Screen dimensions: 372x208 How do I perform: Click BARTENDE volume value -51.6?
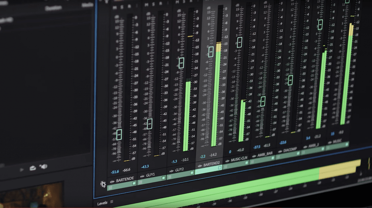pos(115,172)
